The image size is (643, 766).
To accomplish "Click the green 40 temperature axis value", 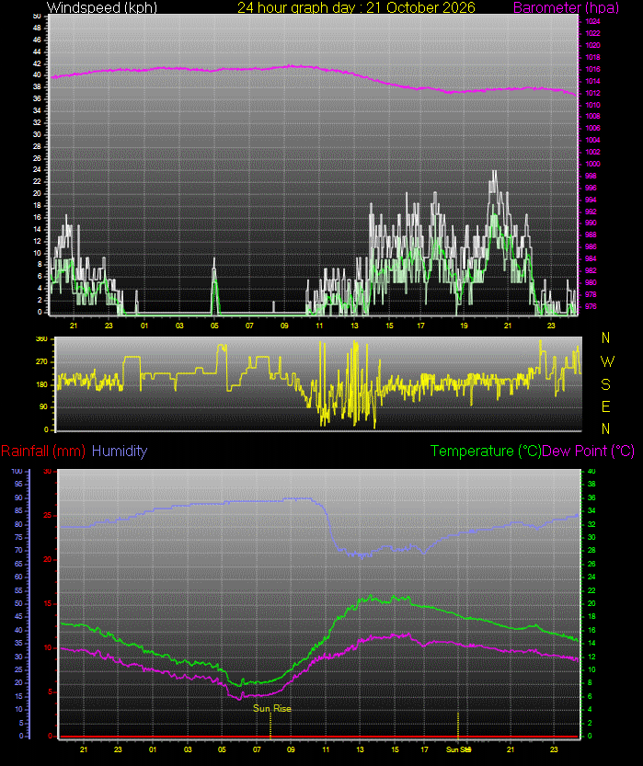I will point(591,472).
